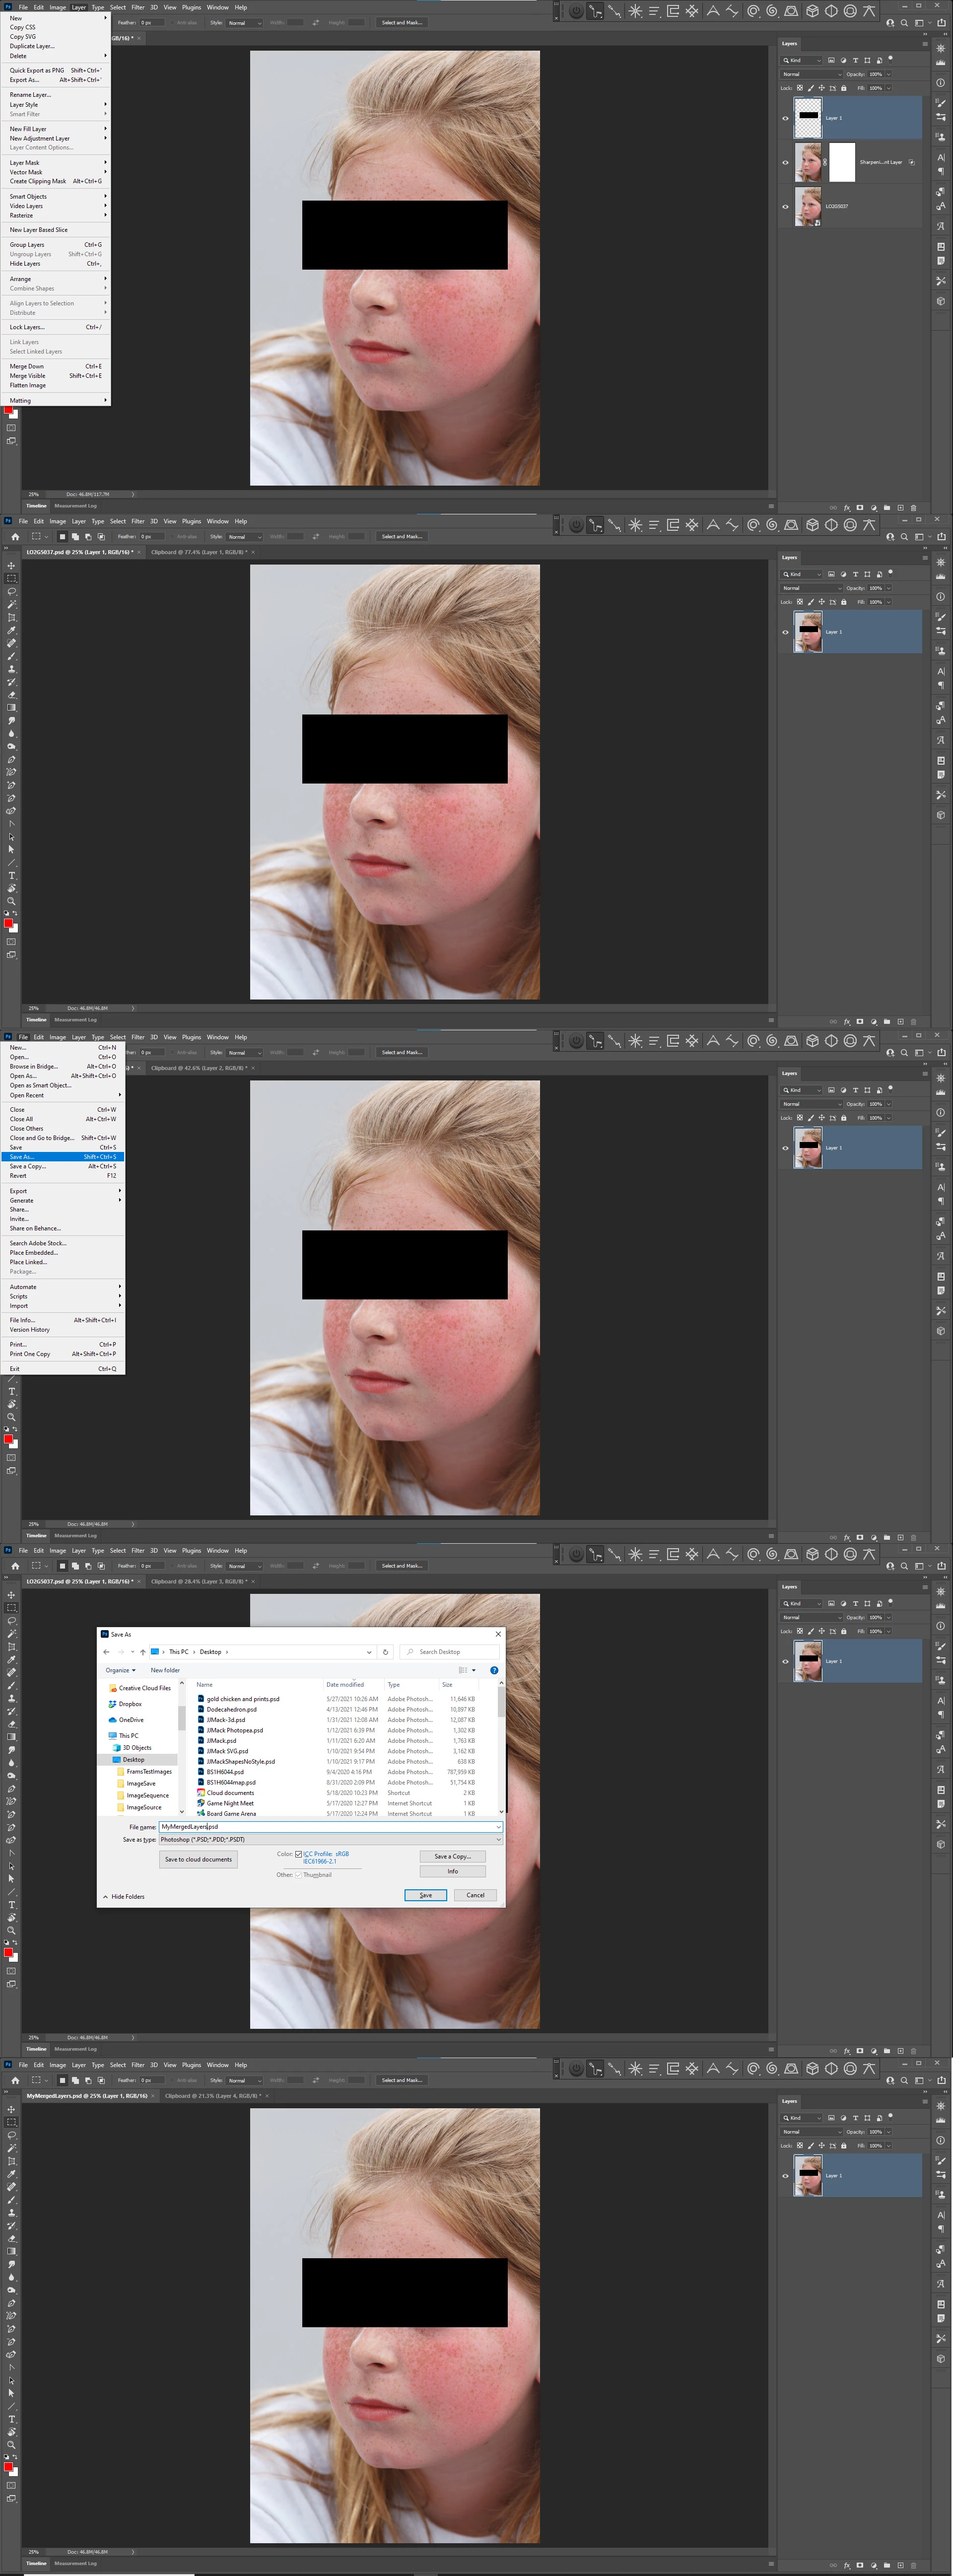Hide the LO2G5037 layer via its eye icon
Image resolution: width=953 pixels, height=2576 pixels.
click(x=785, y=207)
